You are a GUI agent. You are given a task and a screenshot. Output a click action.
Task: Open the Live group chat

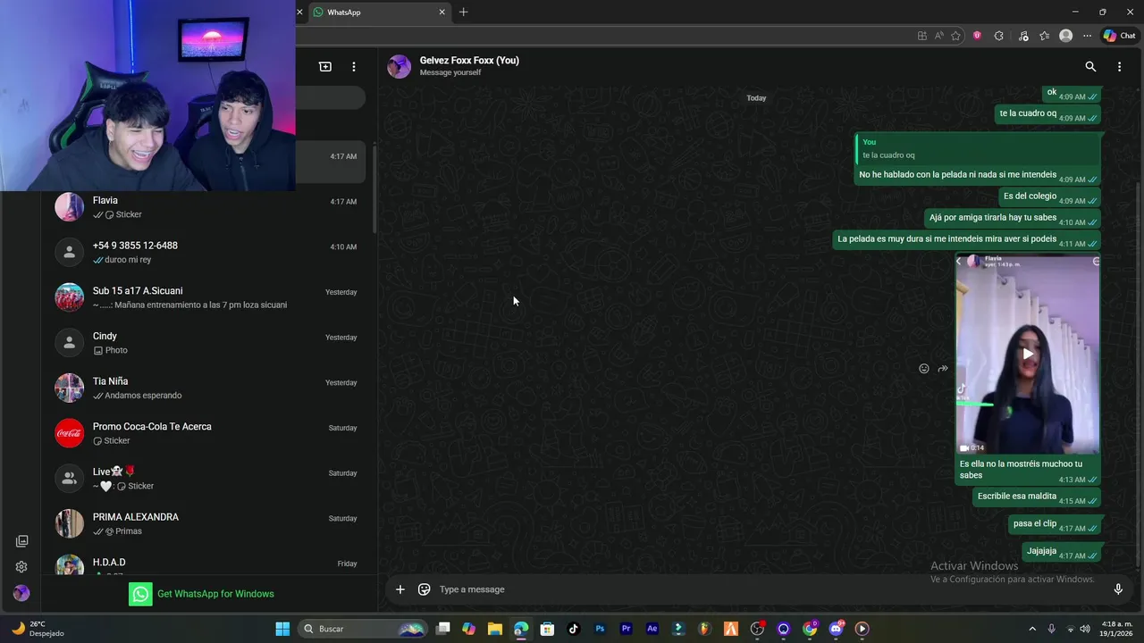click(207, 479)
